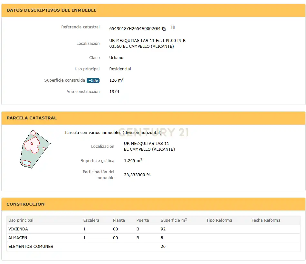Screen dimensions: 306x264
Task: Click the construction year 1974
Action: [114, 92]
